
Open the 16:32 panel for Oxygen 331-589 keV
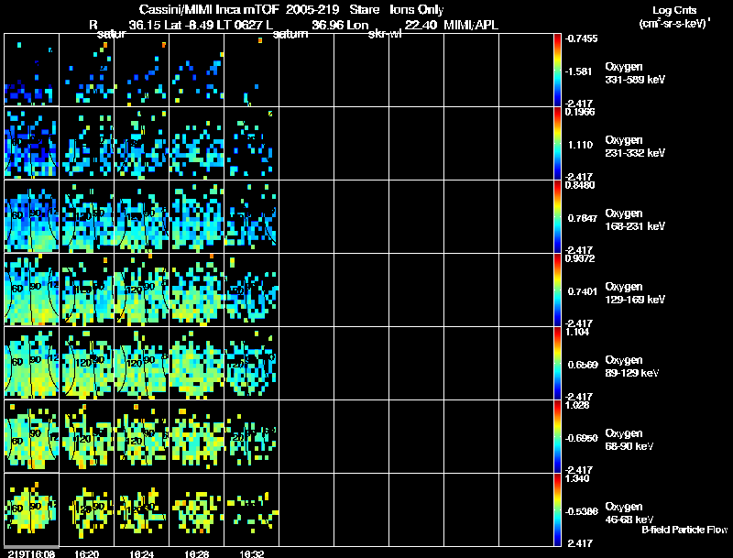pos(252,71)
